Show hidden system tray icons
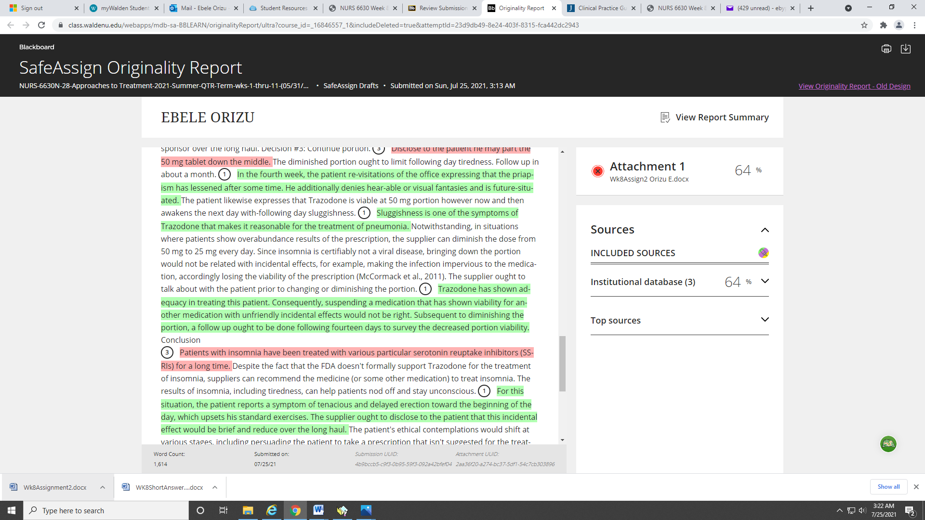Screen dimensions: 925x520 point(839,510)
